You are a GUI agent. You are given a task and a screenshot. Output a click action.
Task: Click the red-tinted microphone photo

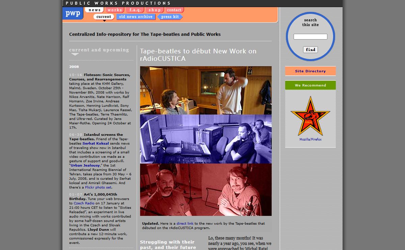[206, 190]
